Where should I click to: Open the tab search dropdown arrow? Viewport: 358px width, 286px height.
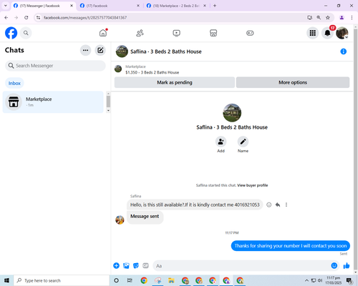6,6
